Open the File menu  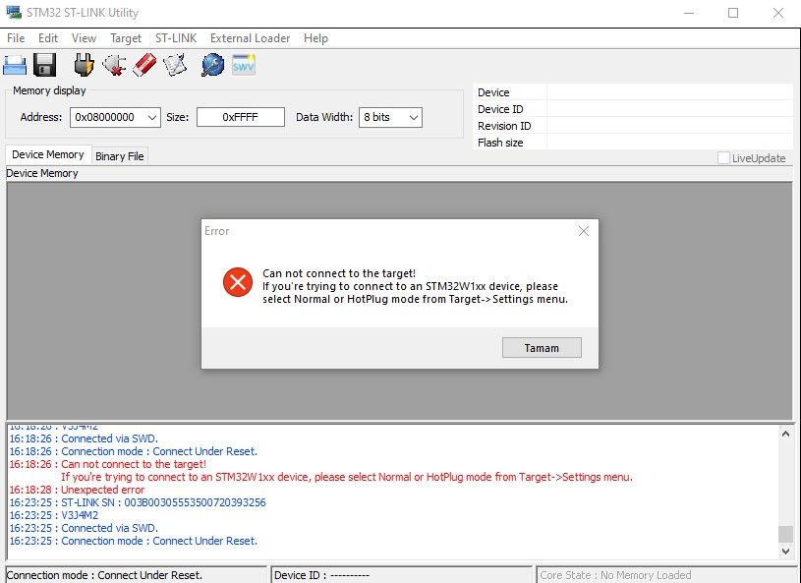click(16, 38)
